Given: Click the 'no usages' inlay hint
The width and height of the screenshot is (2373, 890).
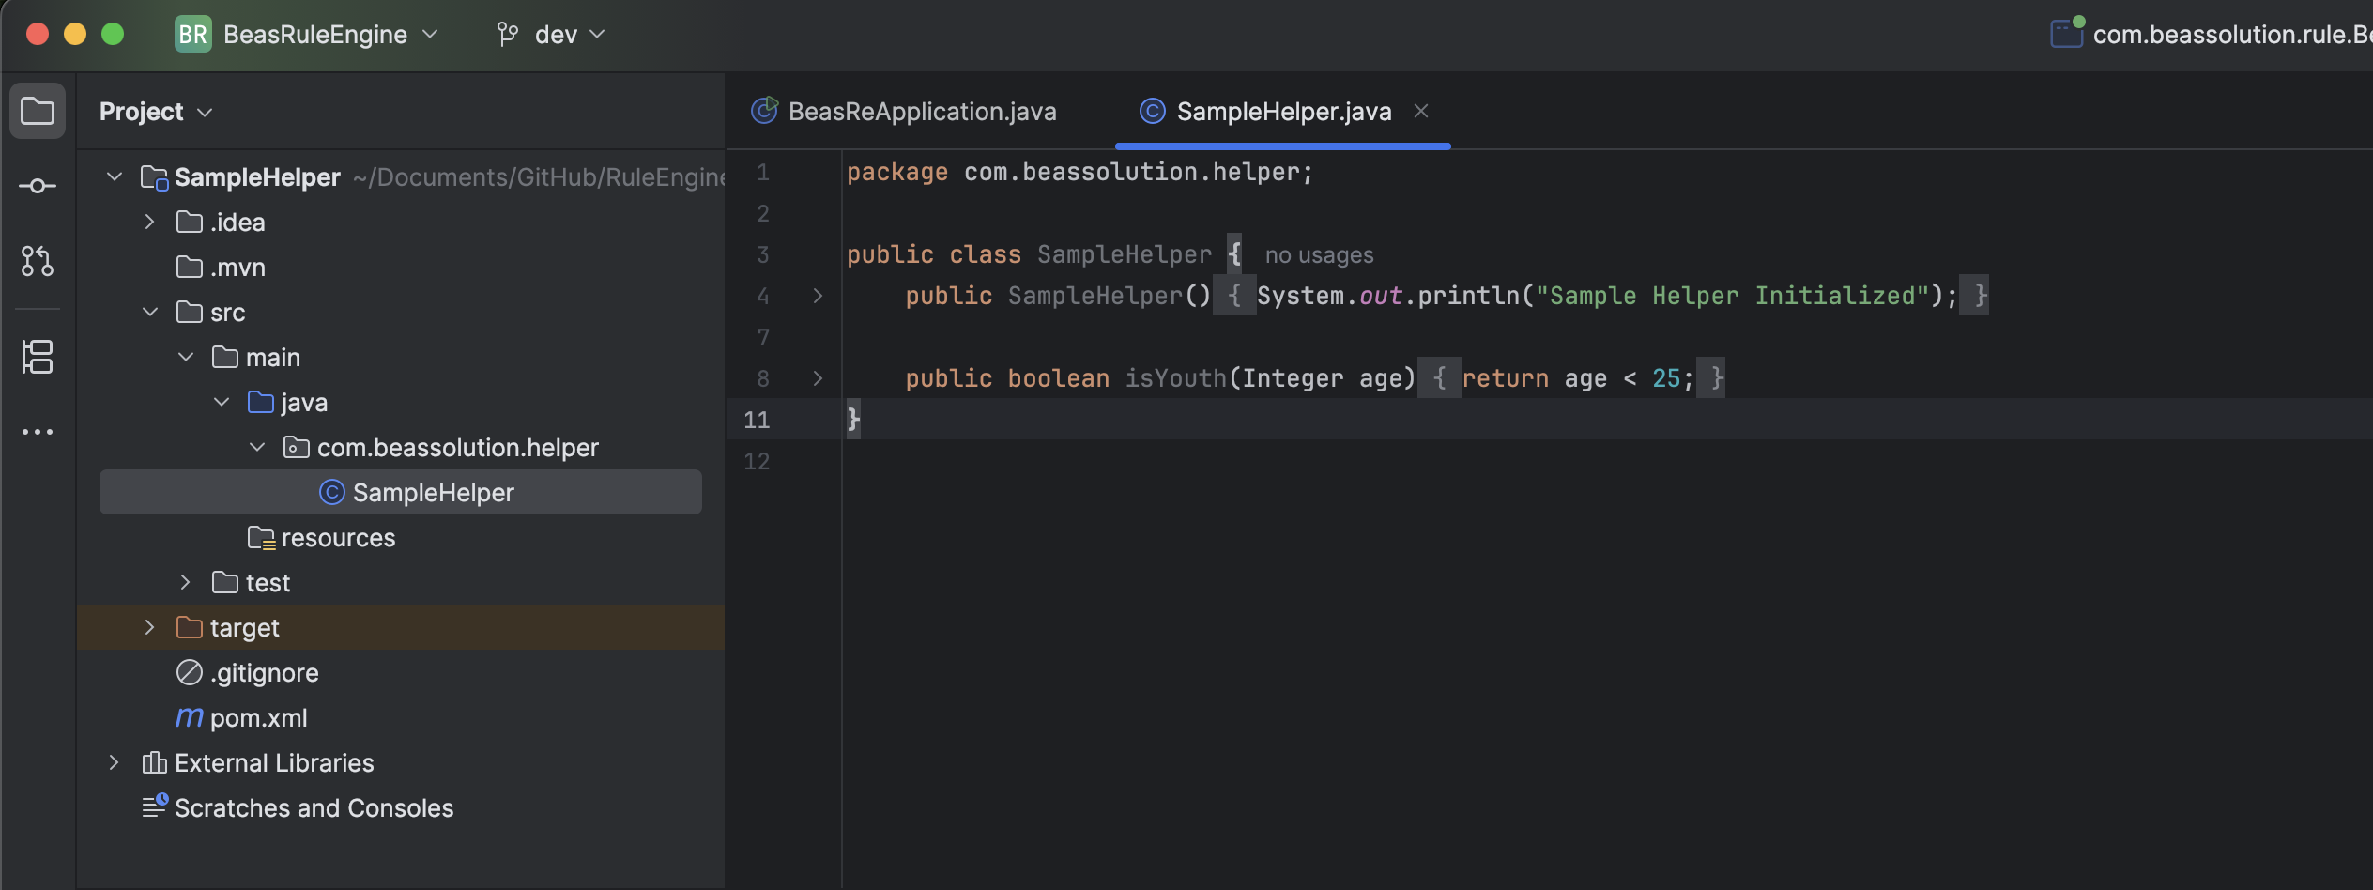Looking at the screenshot, I should (x=1319, y=255).
